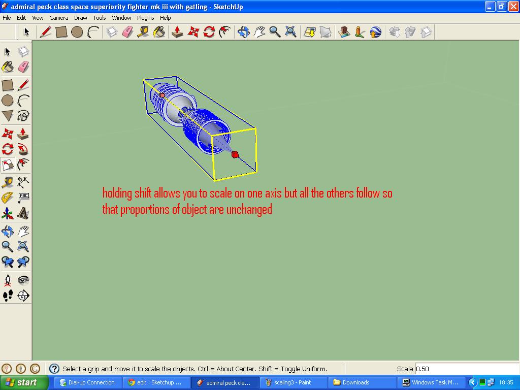
Task: Select the Line pencil tool in top toolbar
Action: click(45, 32)
